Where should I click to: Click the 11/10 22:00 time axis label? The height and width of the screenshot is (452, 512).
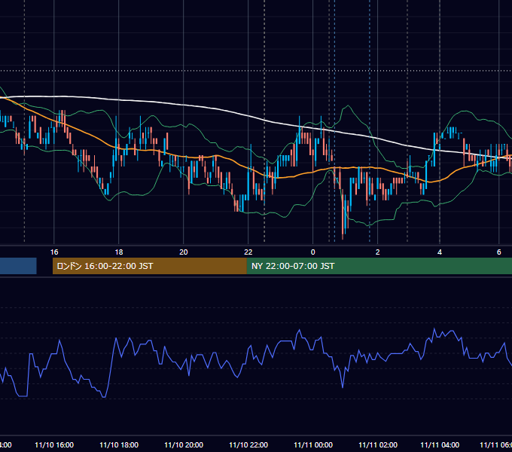248,444
